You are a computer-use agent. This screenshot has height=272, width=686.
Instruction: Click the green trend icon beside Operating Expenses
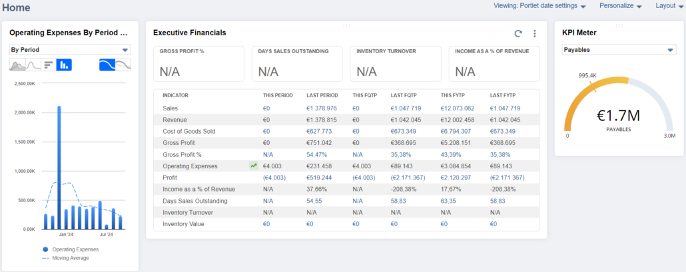point(253,166)
